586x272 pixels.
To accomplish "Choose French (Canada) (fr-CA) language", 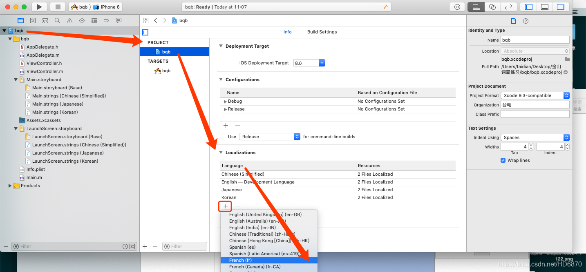I will coord(269,267).
